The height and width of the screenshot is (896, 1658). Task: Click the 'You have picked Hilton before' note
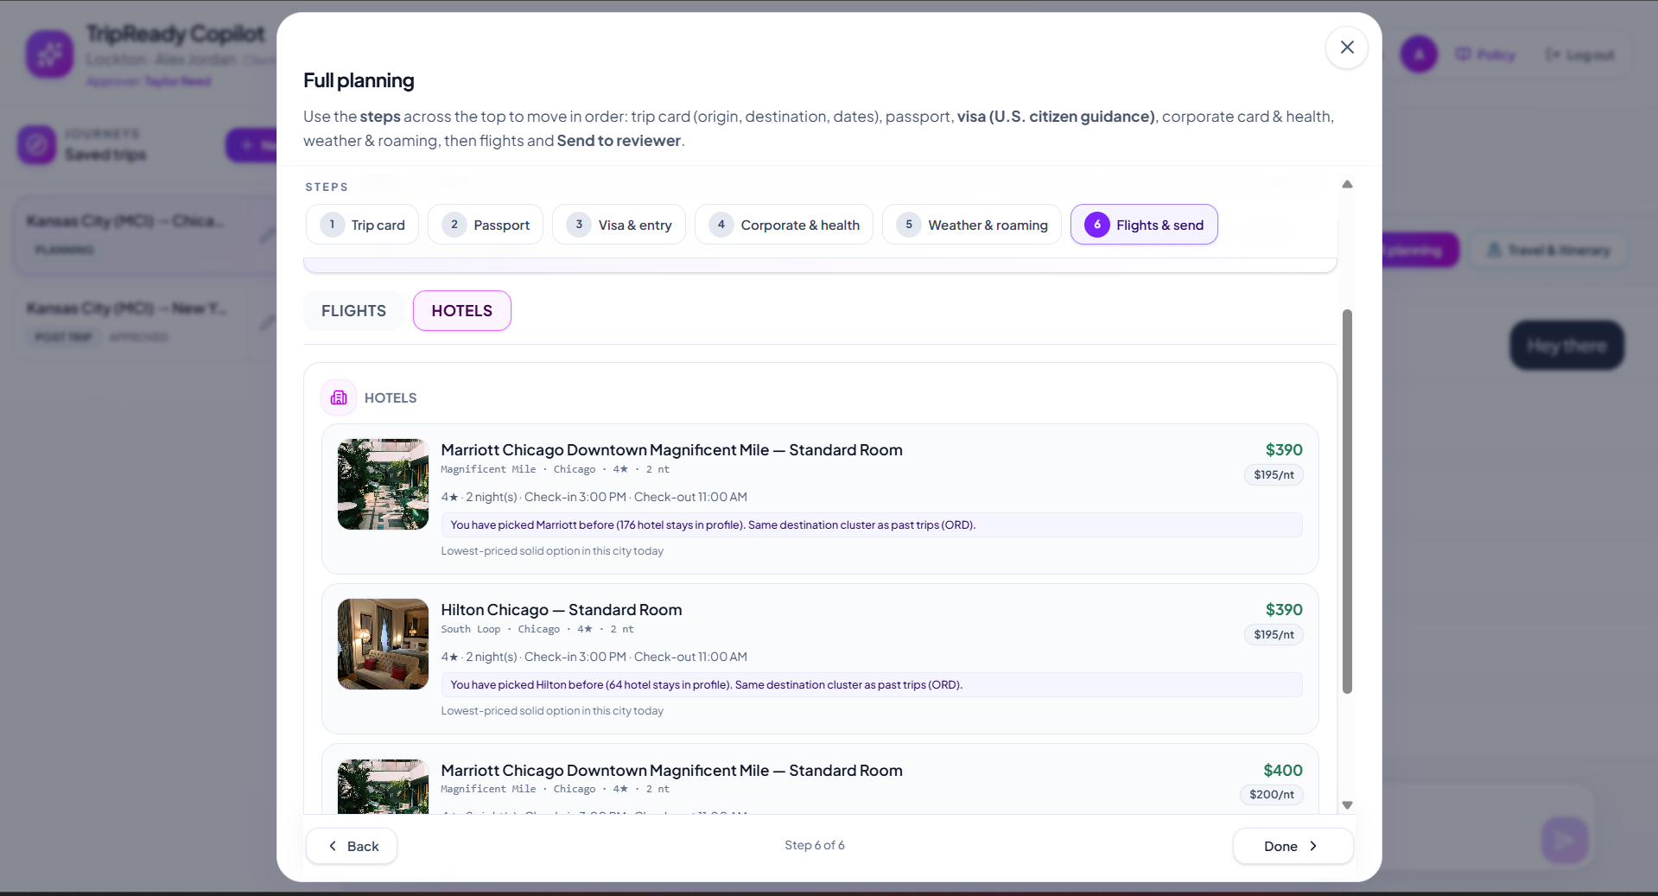point(872,685)
